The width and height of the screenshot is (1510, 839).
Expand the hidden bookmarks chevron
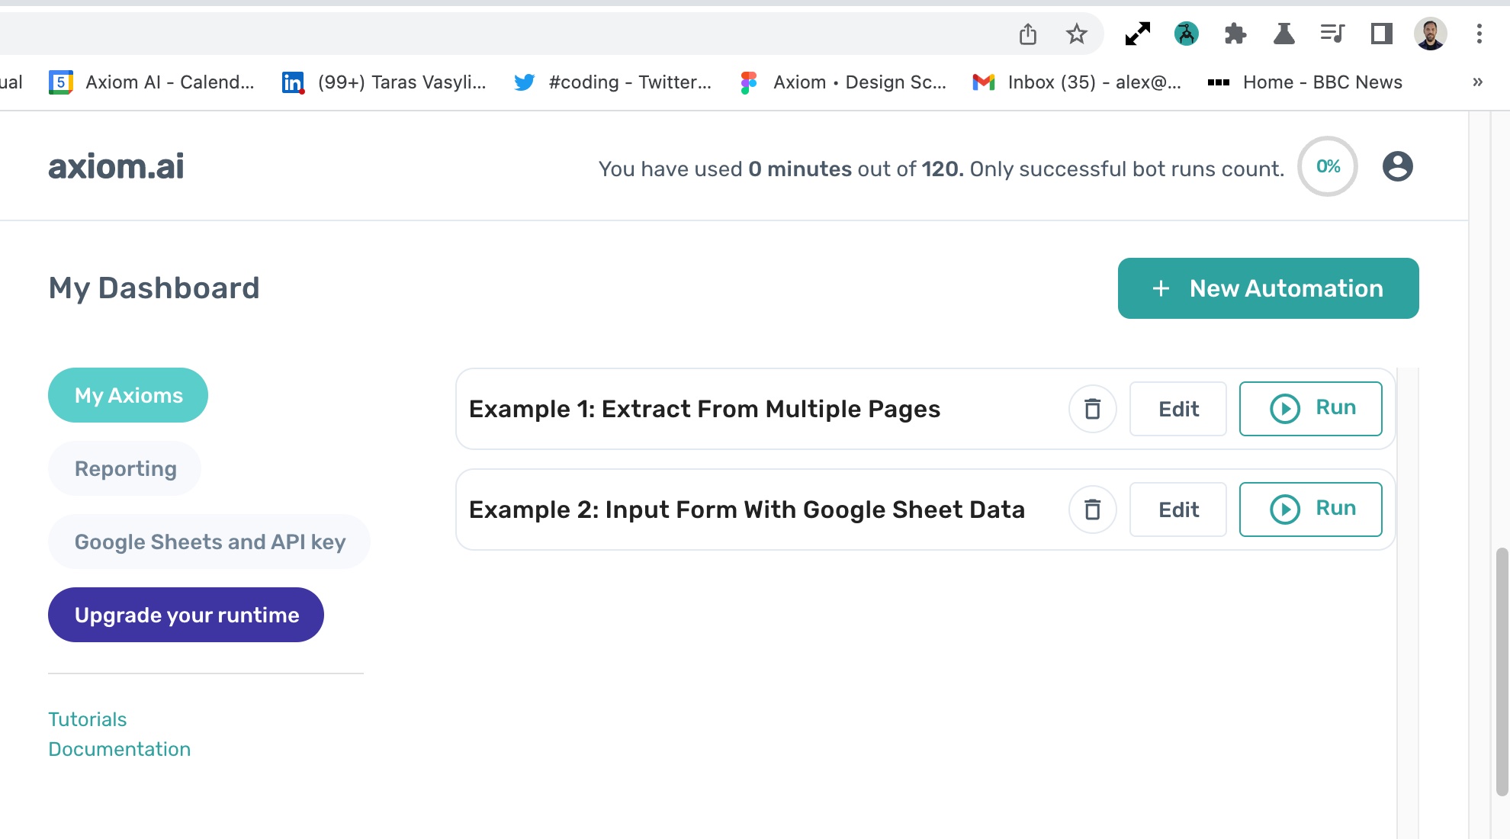[x=1477, y=82]
